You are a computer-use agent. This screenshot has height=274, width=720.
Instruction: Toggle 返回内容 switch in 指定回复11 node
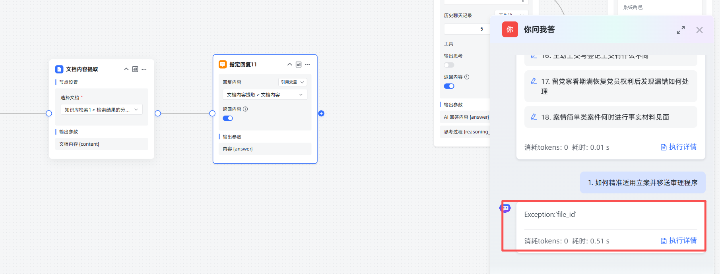pos(228,118)
